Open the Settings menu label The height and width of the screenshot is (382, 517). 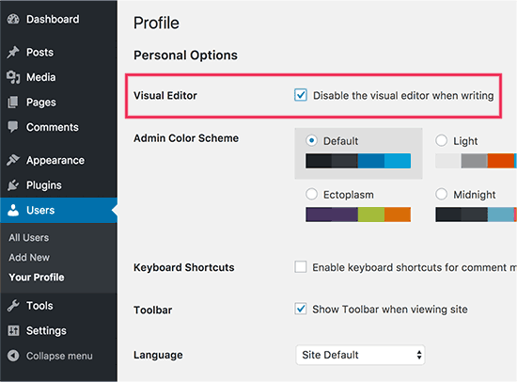[x=46, y=331]
